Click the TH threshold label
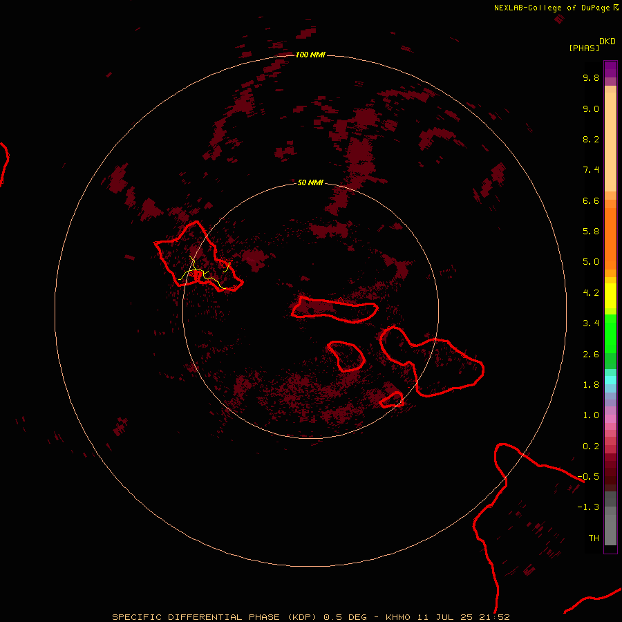The height and width of the screenshot is (622, 622). 594,538
